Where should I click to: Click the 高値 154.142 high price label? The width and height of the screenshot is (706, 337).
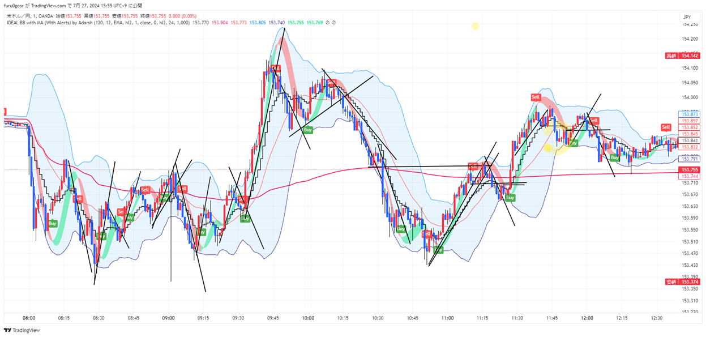(x=683, y=56)
